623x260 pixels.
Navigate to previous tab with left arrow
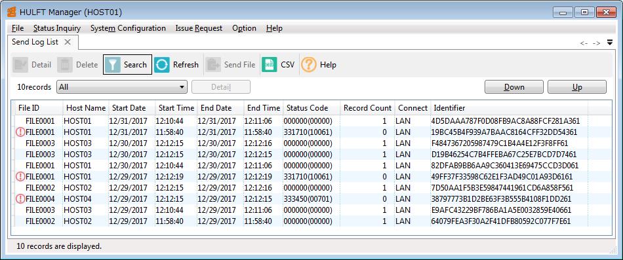point(584,43)
